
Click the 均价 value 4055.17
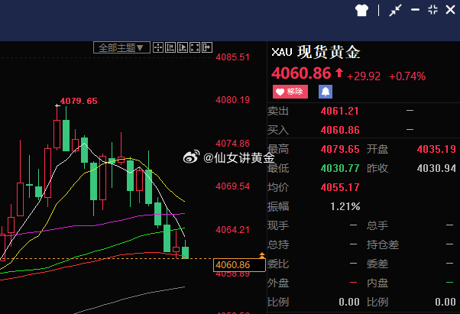[340, 187]
